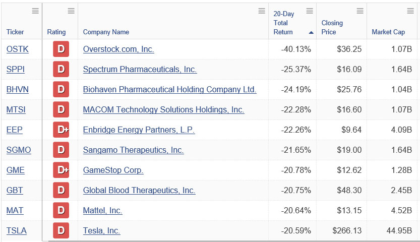Open the Closing Price column menu icon
Image resolution: width=420 pixels, height=242 pixels.
[360, 11]
